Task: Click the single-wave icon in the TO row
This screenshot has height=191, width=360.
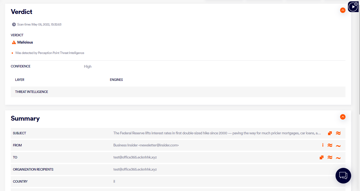Action: [338, 158]
